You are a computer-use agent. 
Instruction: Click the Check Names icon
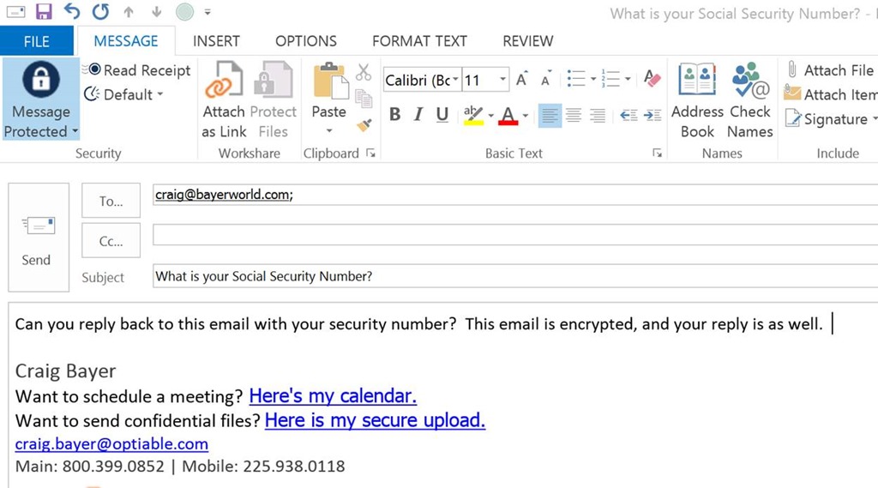coord(749,80)
